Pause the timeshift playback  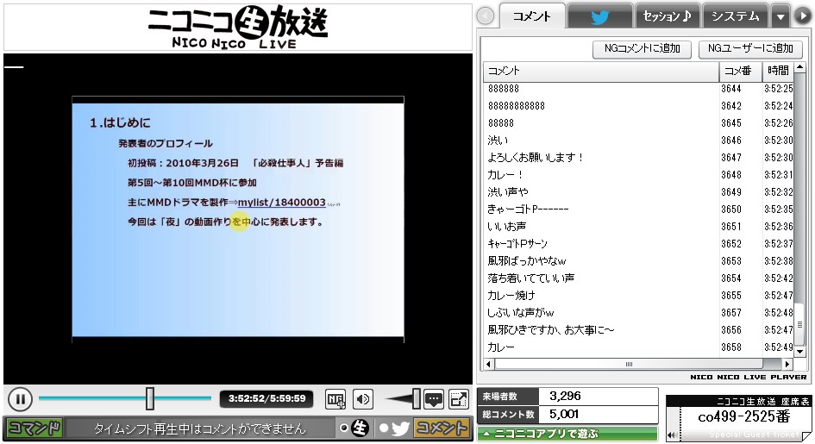click(x=21, y=399)
